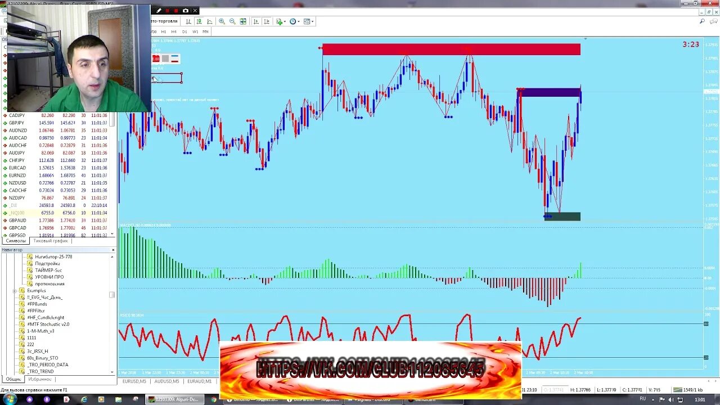Image resolution: width=720 pixels, height=405 pixels.
Task: Zoom in on the chart
Action: [222, 21]
